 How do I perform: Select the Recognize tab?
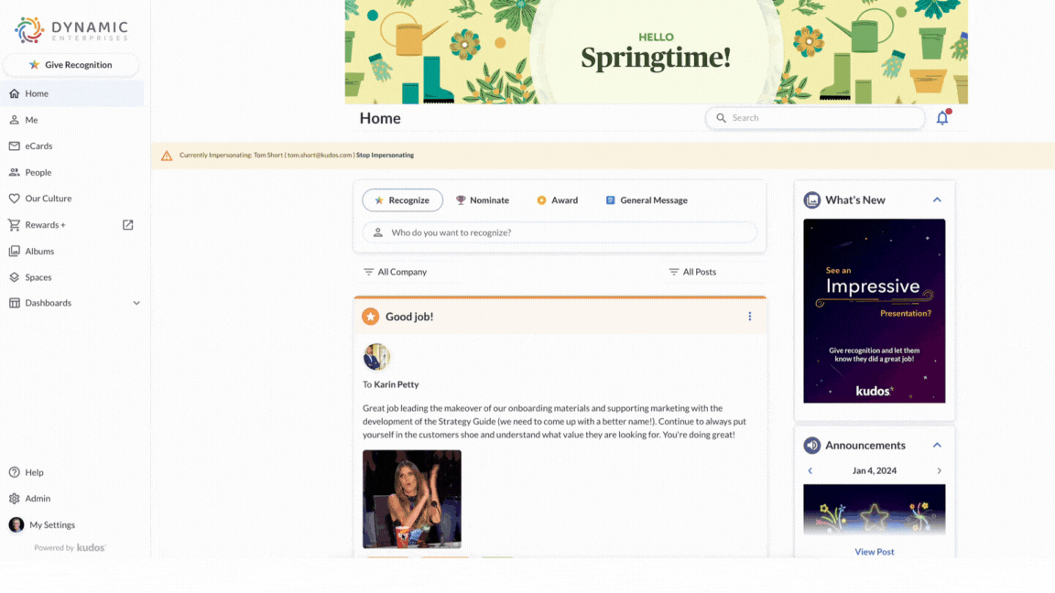(402, 200)
